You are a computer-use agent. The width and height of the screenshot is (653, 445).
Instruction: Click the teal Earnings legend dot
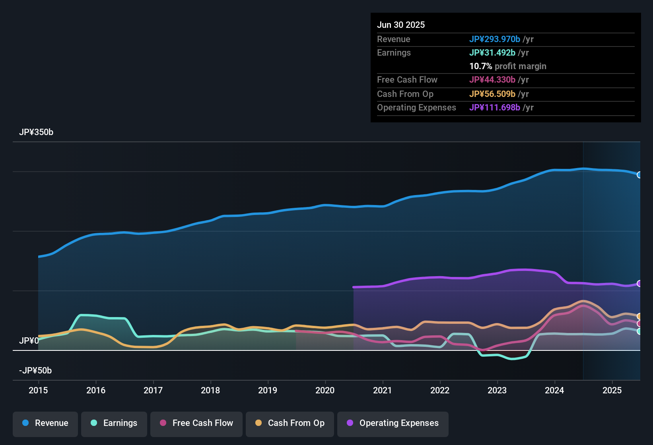(x=94, y=423)
